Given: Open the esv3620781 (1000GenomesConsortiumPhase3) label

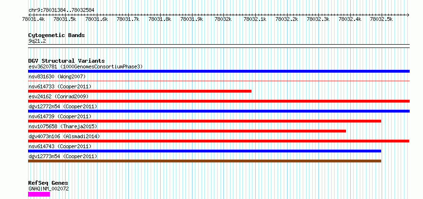Looking at the screenshot, I should point(86,66).
